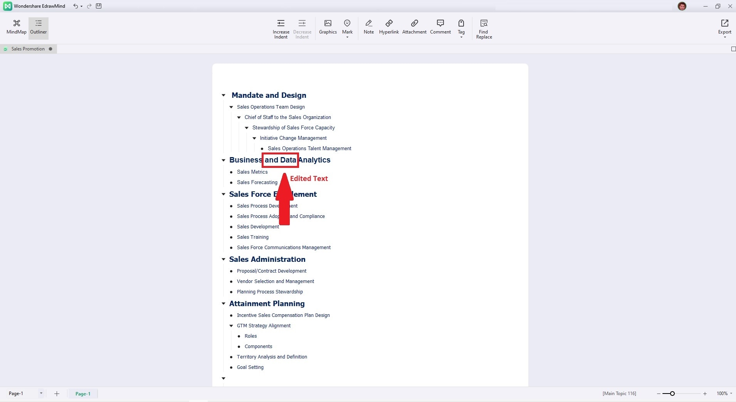Redo the last action
736x402 pixels.
pos(89,6)
